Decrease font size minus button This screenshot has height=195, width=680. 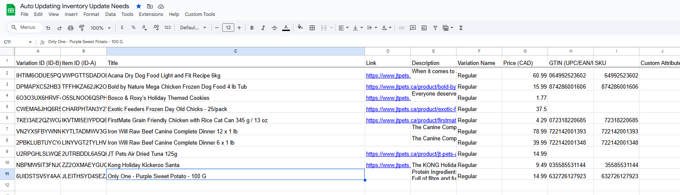pyautogui.click(x=217, y=28)
